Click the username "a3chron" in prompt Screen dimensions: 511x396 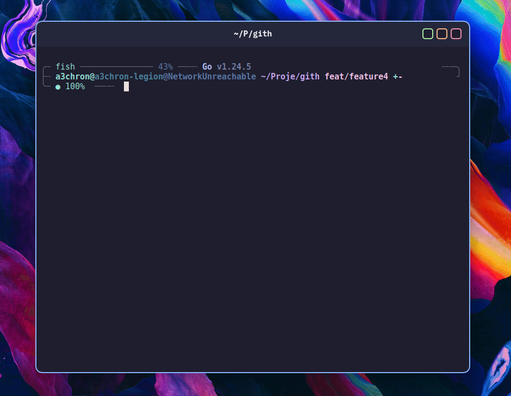72,77
